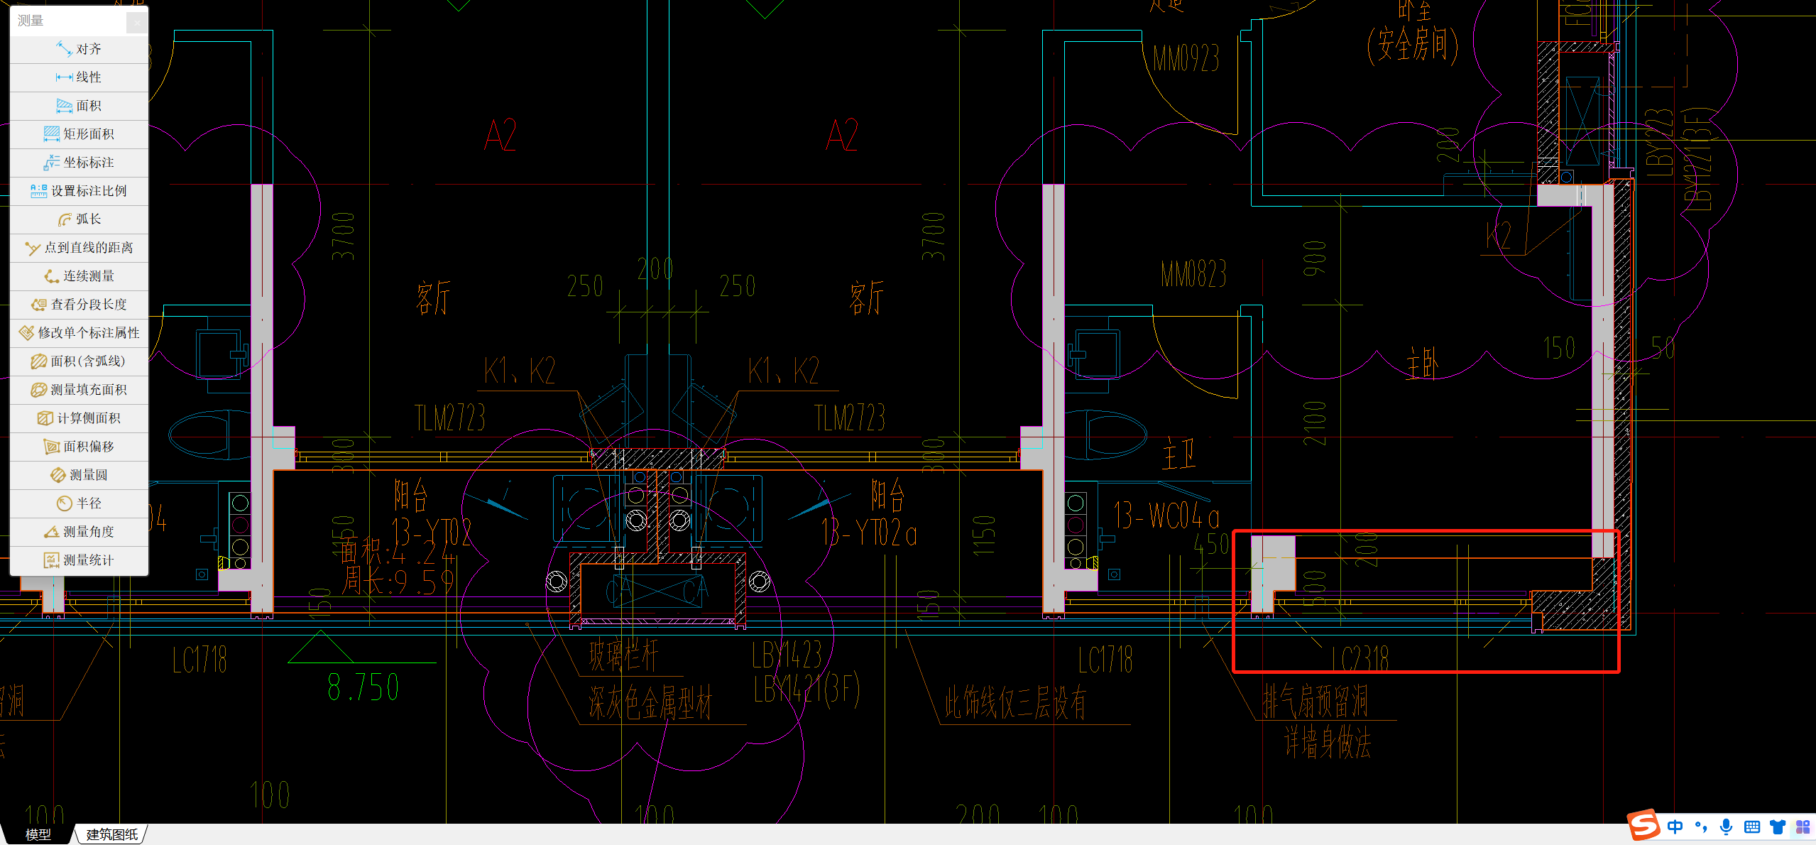Open the IME skin shirt icon

1777,827
